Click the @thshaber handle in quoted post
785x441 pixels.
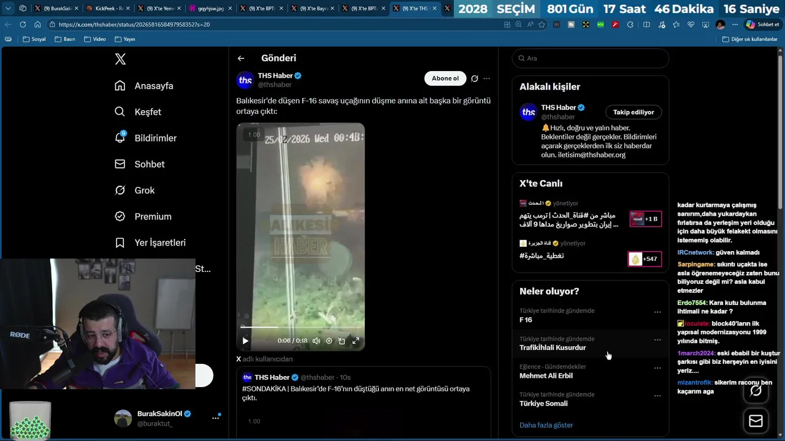coord(318,377)
